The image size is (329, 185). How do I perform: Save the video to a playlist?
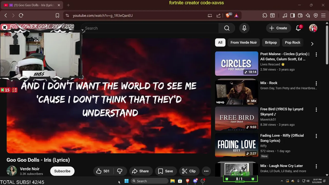166,171
